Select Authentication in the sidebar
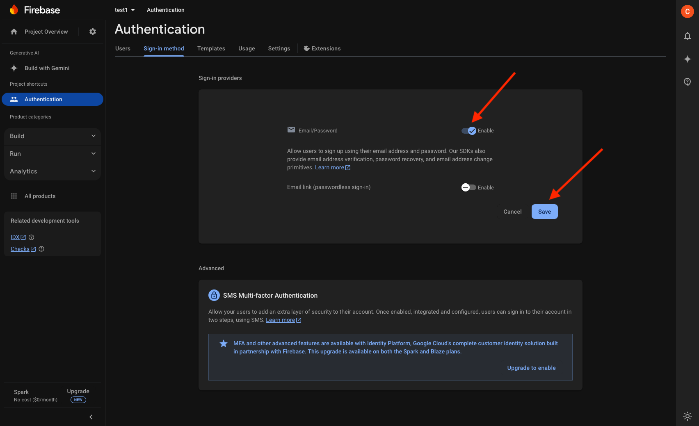The height and width of the screenshot is (426, 699). (x=53, y=99)
